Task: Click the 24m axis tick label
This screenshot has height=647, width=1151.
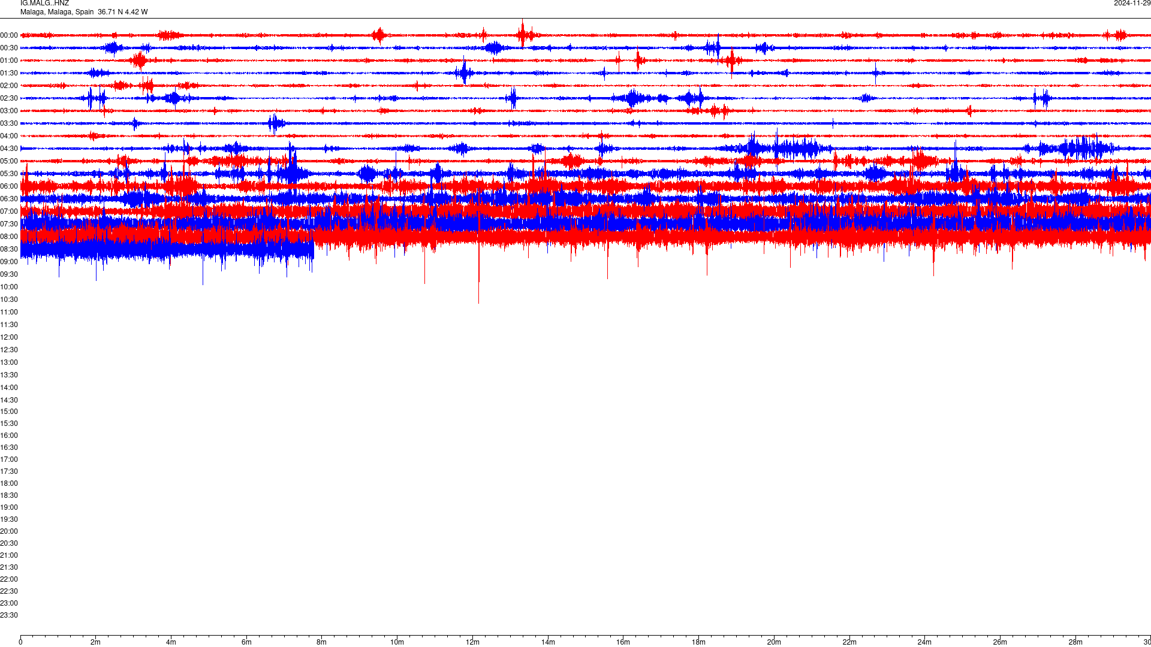Action: (924, 642)
